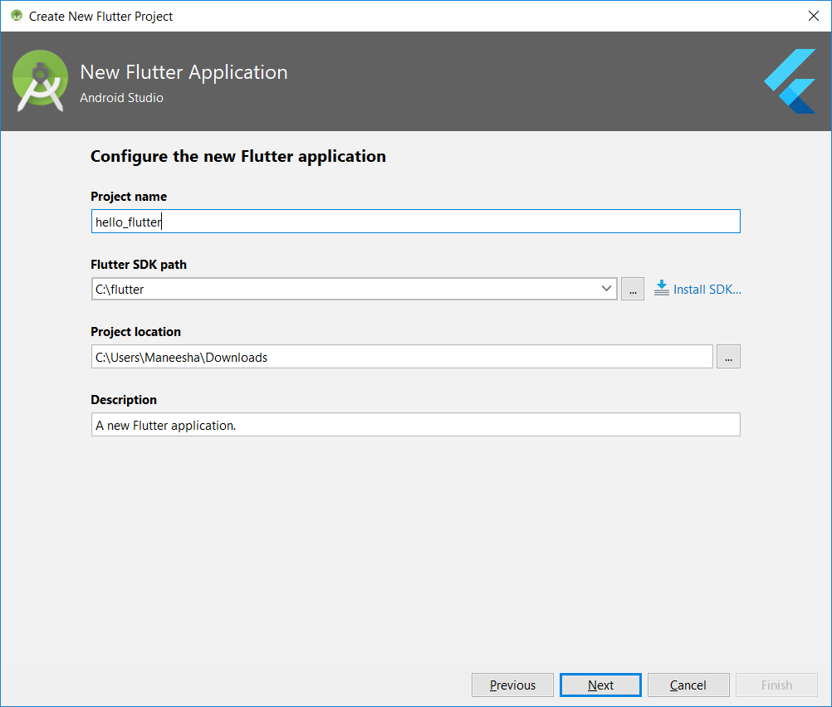Click the disabled Finish button
832x707 pixels.
click(x=776, y=685)
